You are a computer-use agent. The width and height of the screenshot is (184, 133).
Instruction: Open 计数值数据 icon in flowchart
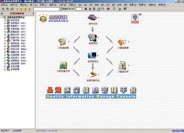62,42
